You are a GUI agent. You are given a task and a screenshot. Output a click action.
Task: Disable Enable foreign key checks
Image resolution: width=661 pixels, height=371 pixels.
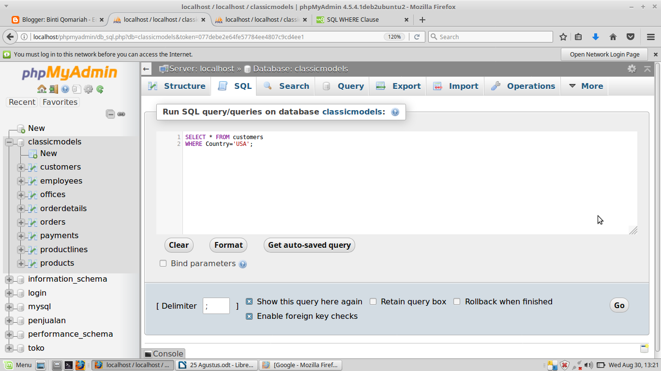pyautogui.click(x=249, y=316)
